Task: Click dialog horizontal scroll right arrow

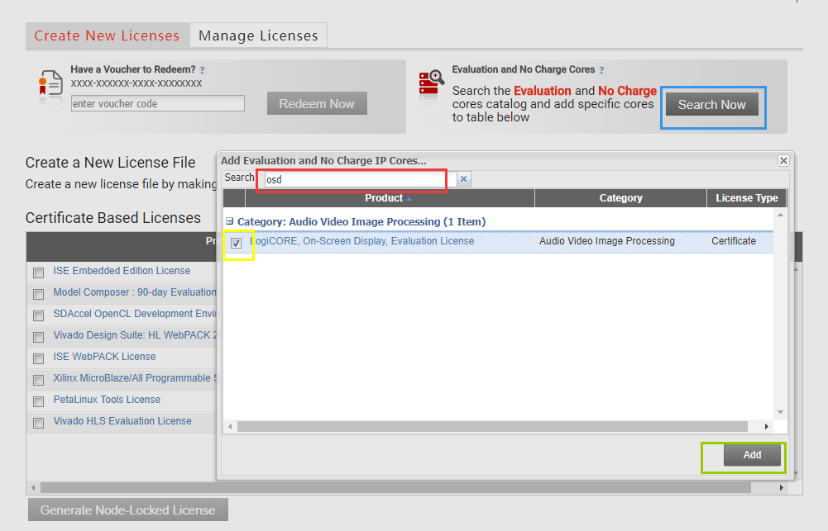Action: 767,426
